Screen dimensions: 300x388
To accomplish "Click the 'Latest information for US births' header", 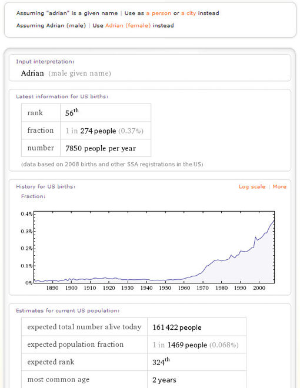I will 62,96.
